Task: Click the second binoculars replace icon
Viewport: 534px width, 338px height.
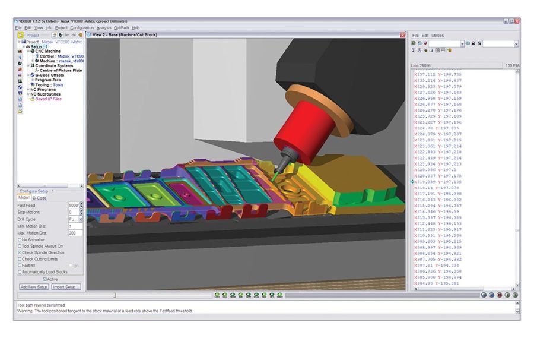Action: pyautogui.click(x=479, y=43)
